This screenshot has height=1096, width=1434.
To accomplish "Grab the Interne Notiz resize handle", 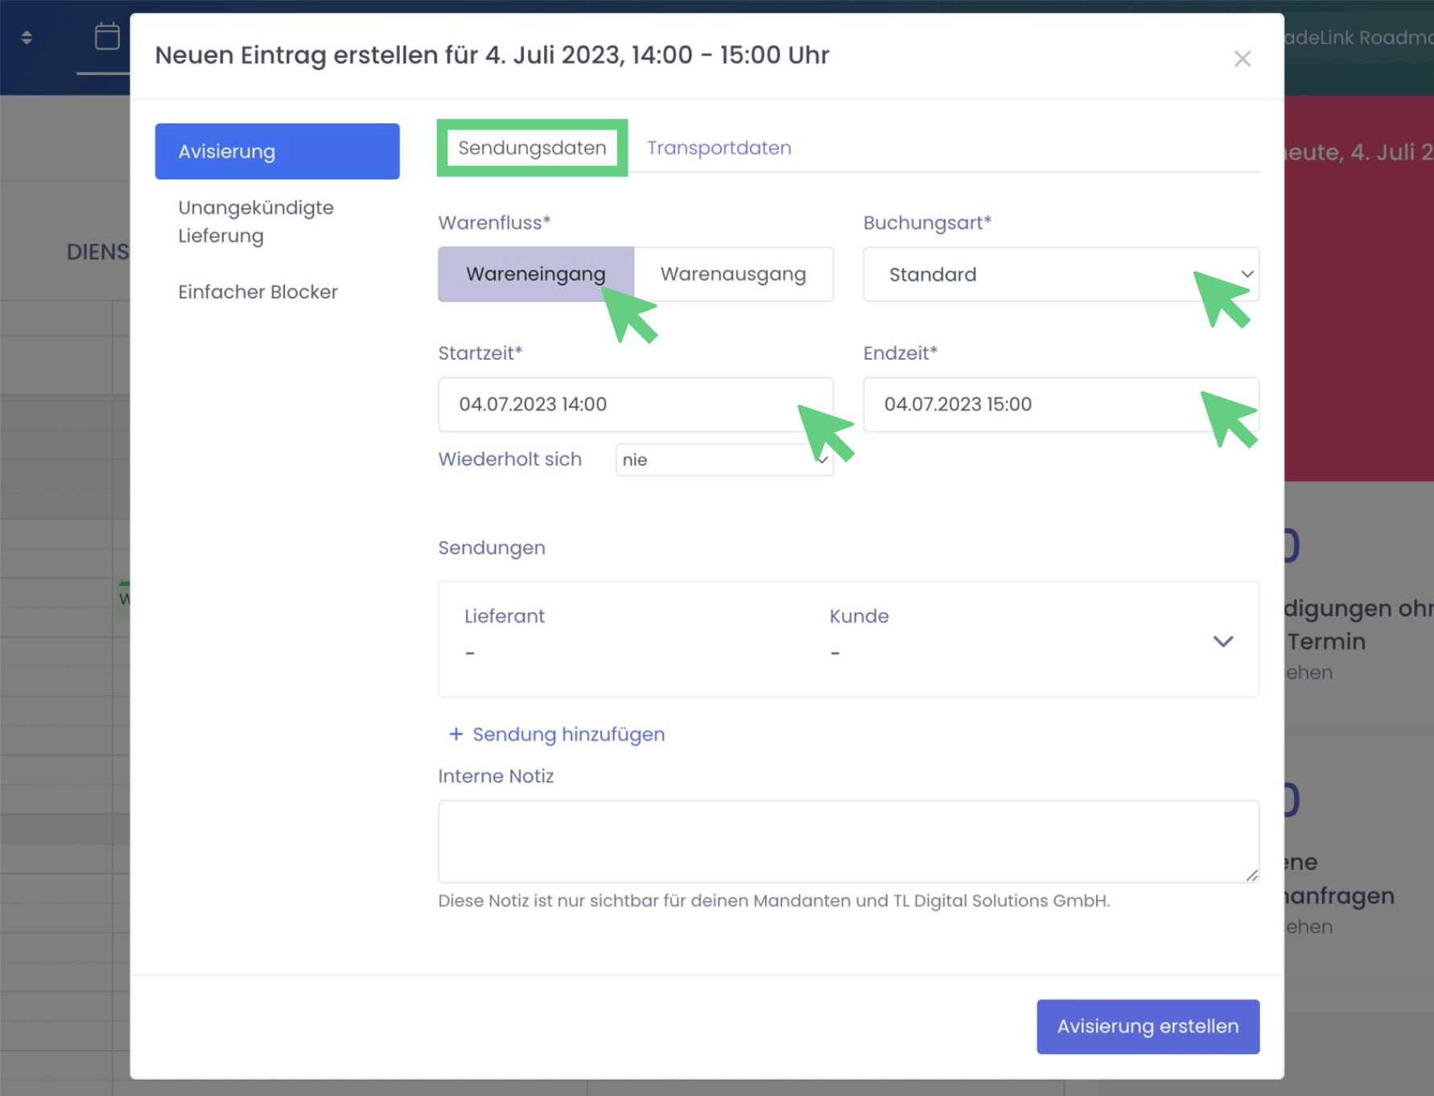I will 1251,876.
